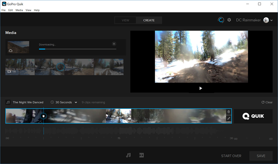Click the cloud icon on downloading thumbnail
This screenshot has height=164, width=278.
point(11,51)
